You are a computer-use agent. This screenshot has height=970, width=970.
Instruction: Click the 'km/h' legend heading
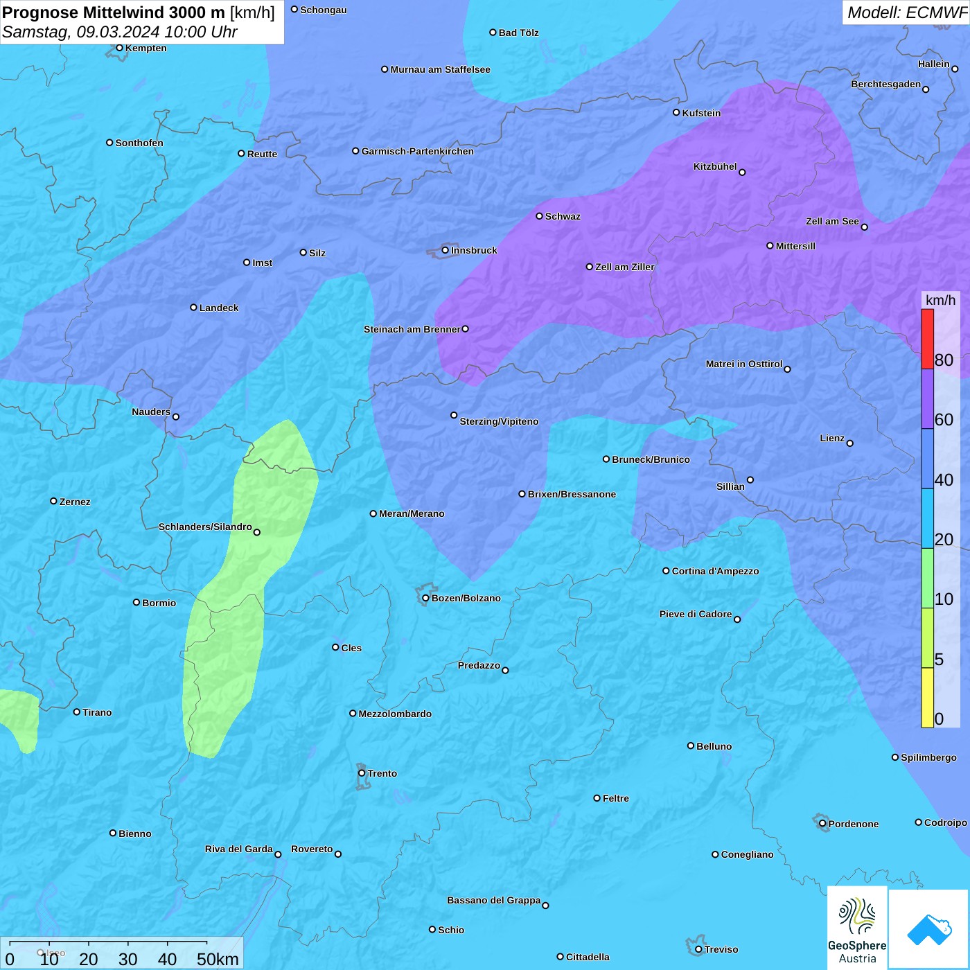click(940, 300)
